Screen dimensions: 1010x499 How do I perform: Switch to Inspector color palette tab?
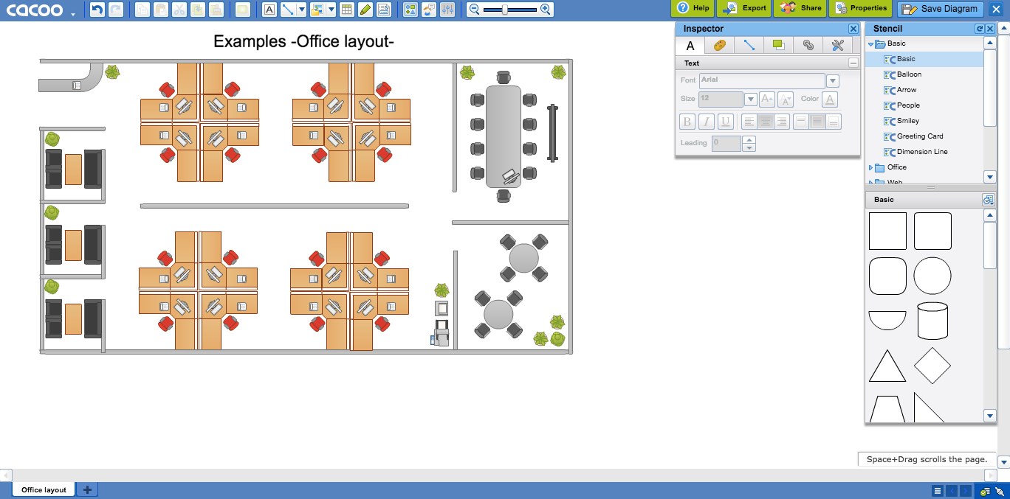[x=720, y=45]
